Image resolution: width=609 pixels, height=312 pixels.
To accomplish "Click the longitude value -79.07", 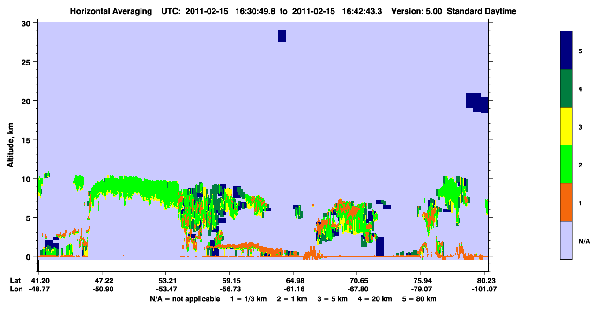I will coord(421,289).
